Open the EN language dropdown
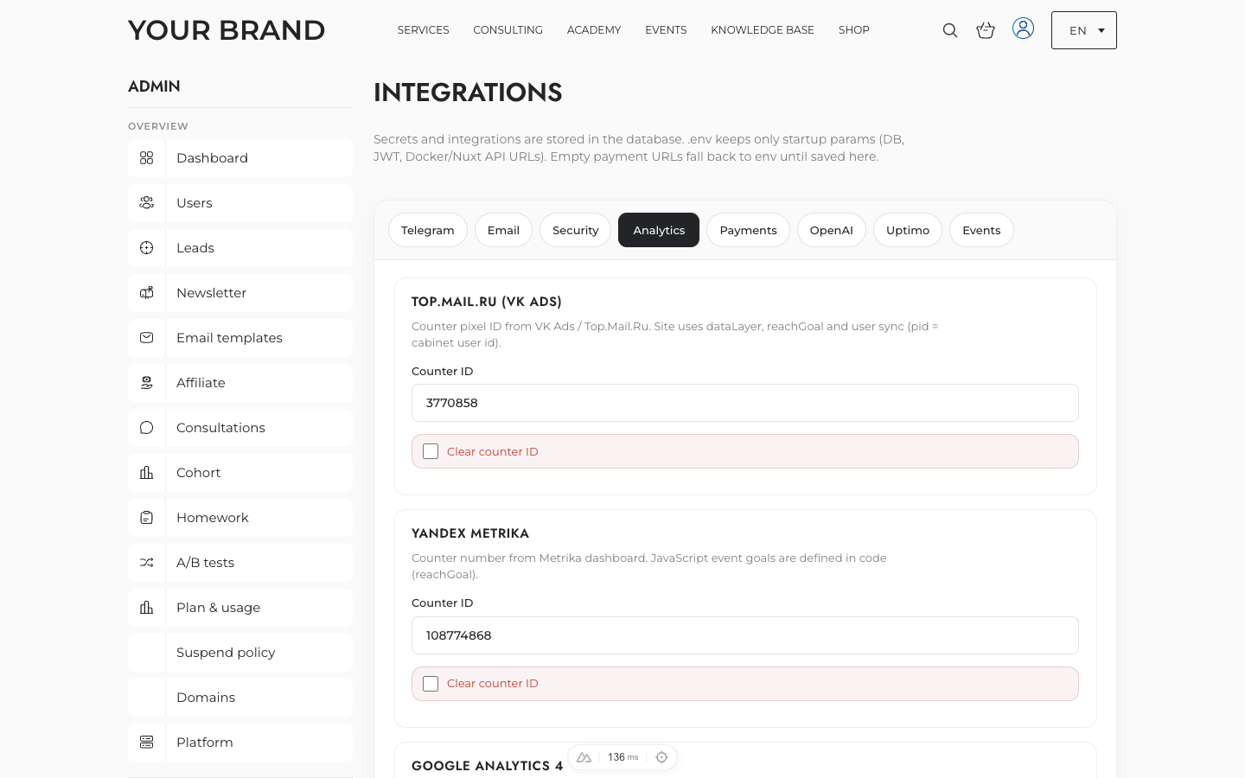 (x=1084, y=30)
